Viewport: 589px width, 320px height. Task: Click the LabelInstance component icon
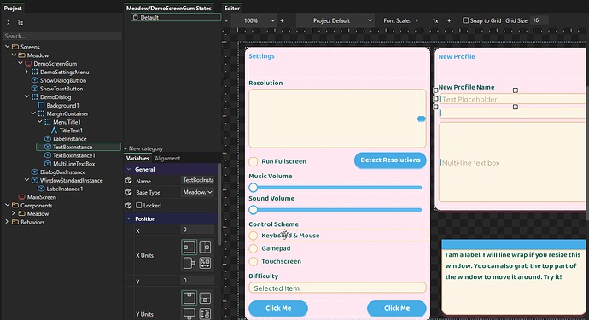click(48, 138)
